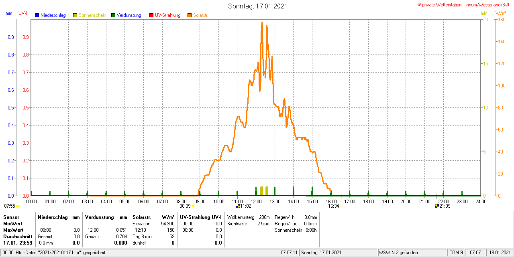This screenshot has width=514, height=257.
Task: Click the red UV-Strahlung legend swatch
Action: point(151,15)
